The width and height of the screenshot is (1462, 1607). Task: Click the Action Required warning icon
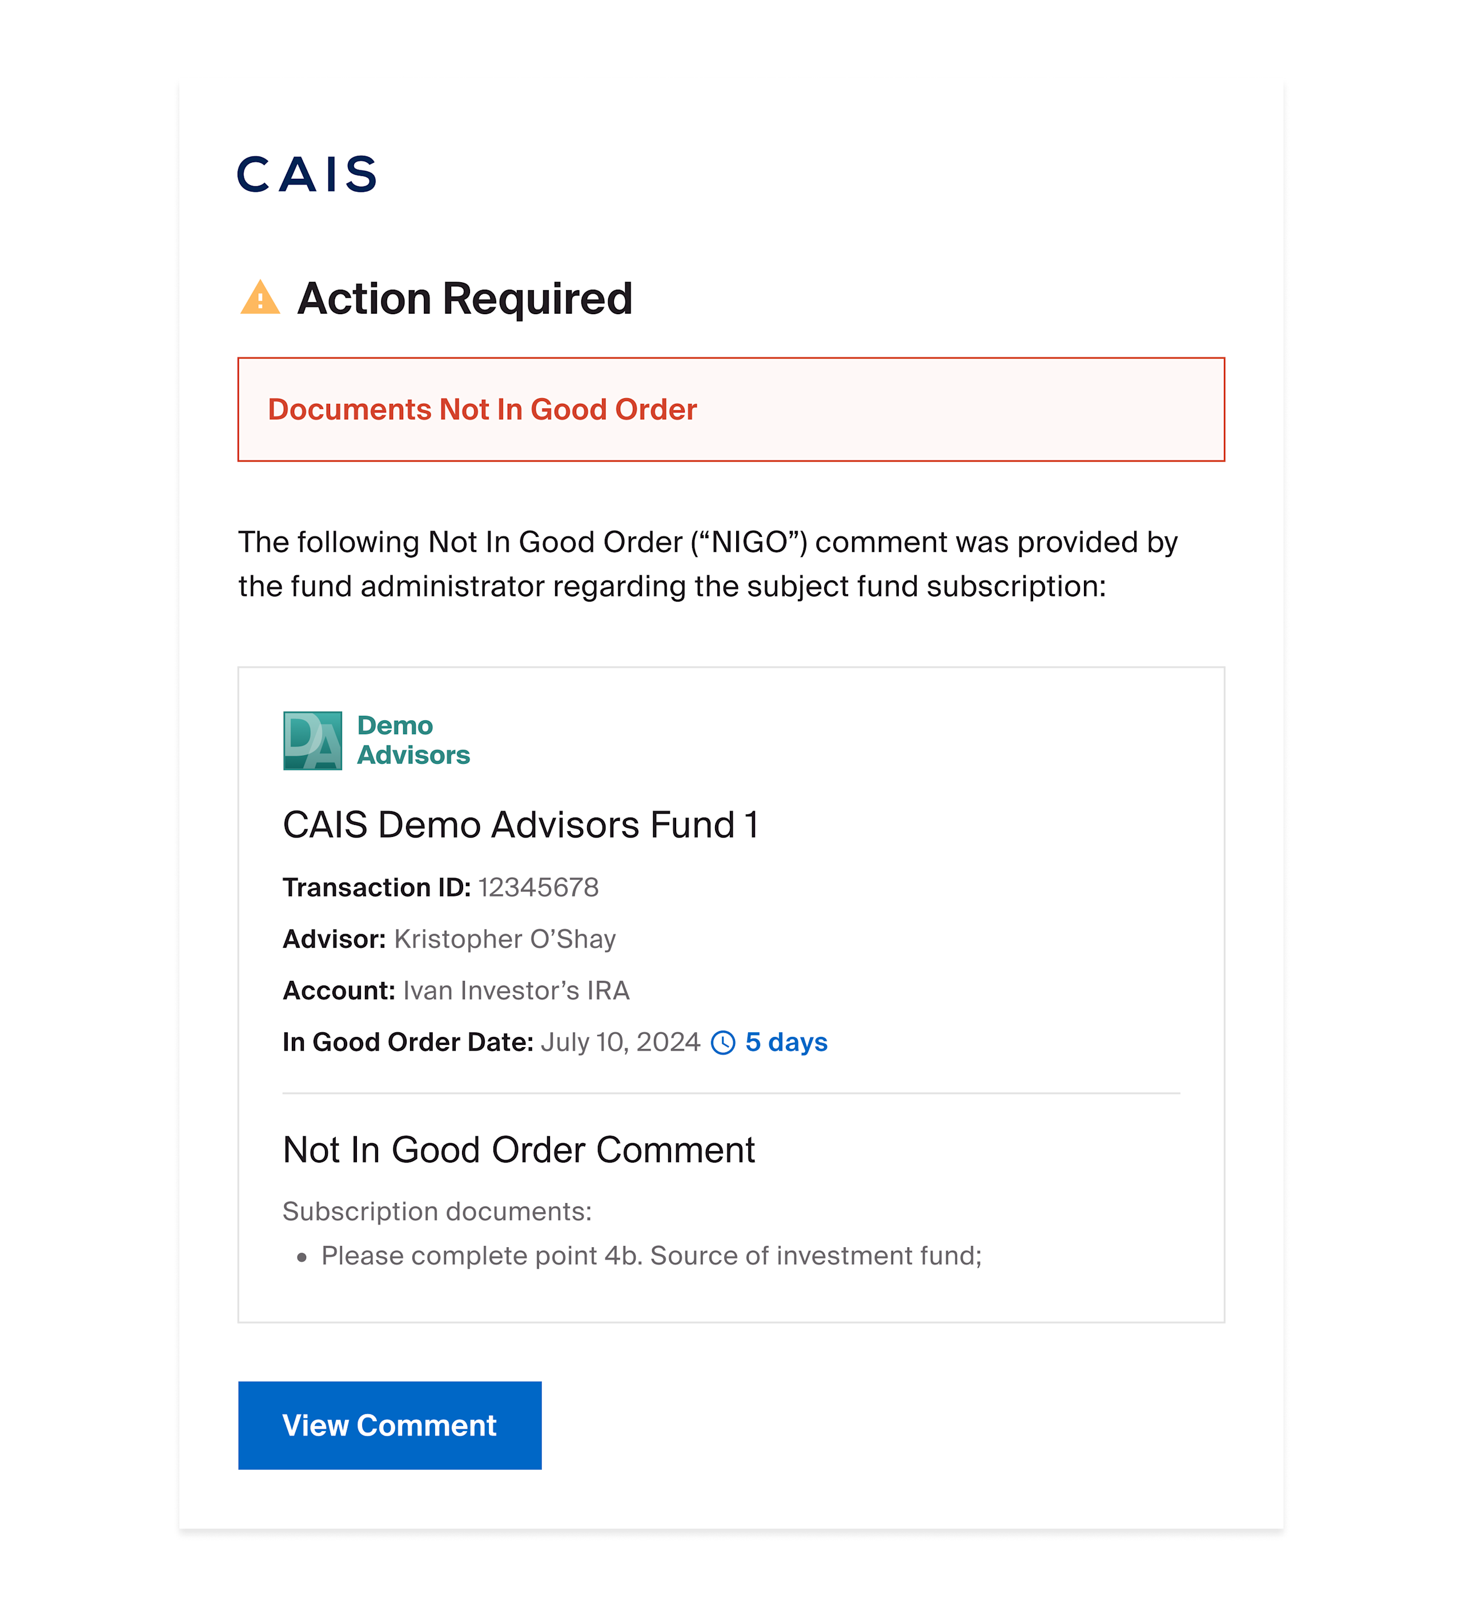tap(260, 298)
